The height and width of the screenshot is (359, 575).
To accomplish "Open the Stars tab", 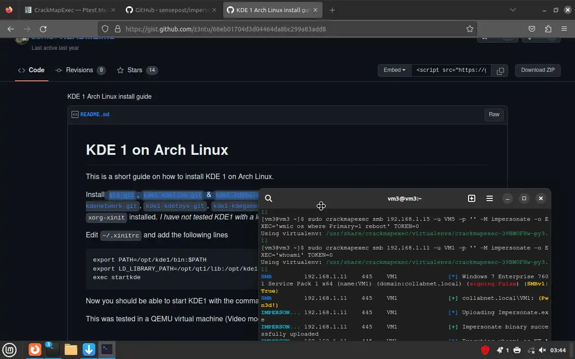I will coord(137,70).
